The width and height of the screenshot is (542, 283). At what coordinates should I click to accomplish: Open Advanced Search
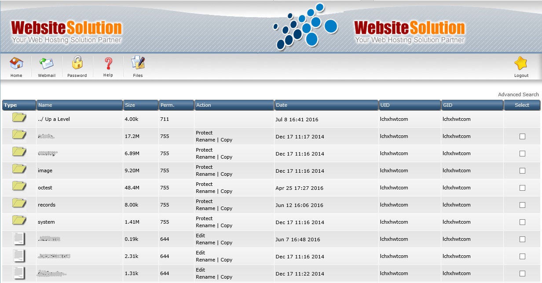(x=518, y=94)
